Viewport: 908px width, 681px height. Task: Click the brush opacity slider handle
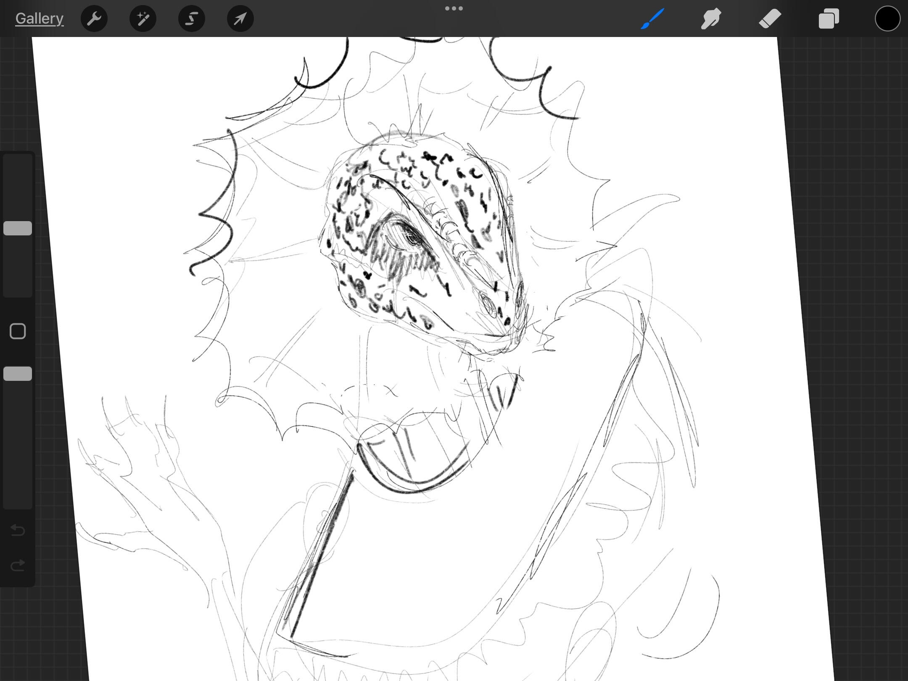[18, 374]
